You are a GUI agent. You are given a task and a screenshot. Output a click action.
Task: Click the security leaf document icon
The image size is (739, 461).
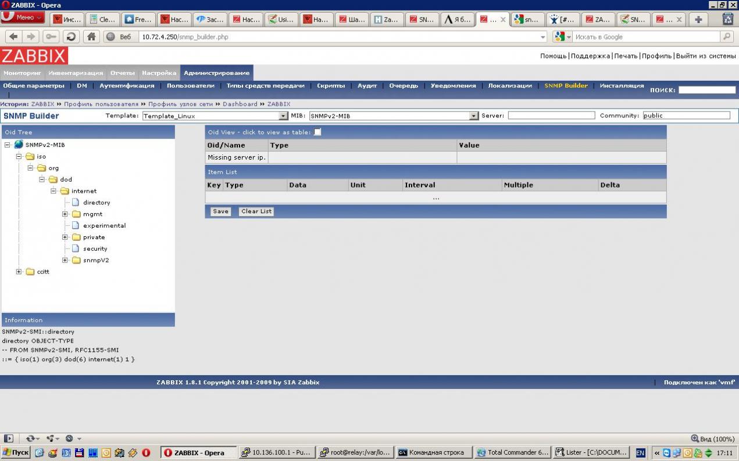click(75, 248)
